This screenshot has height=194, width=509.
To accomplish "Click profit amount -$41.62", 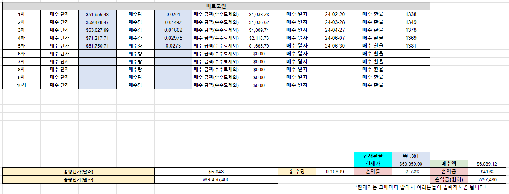I will point(487,172).
